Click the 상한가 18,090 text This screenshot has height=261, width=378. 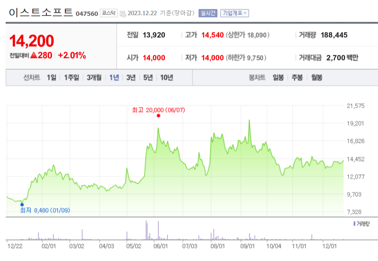click(248, 35)
